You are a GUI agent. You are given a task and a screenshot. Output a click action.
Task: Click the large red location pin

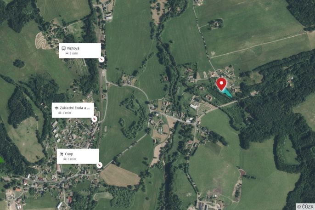point(221,84)
